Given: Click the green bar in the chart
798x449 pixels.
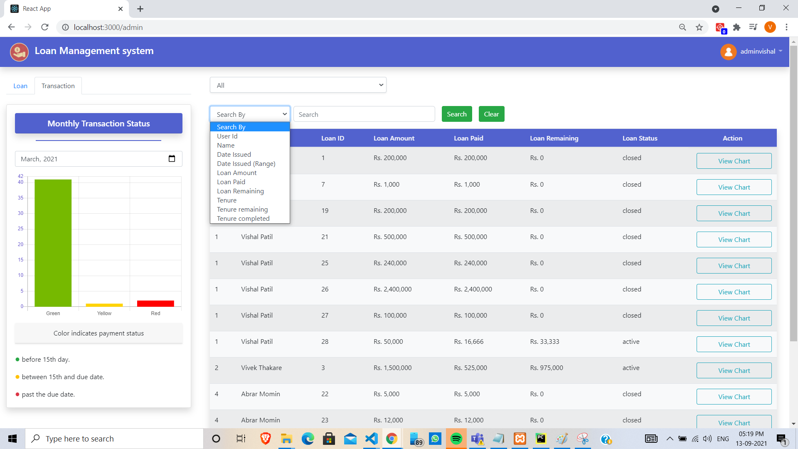Looking at the screenshot, I should click(x=53, y=243).
